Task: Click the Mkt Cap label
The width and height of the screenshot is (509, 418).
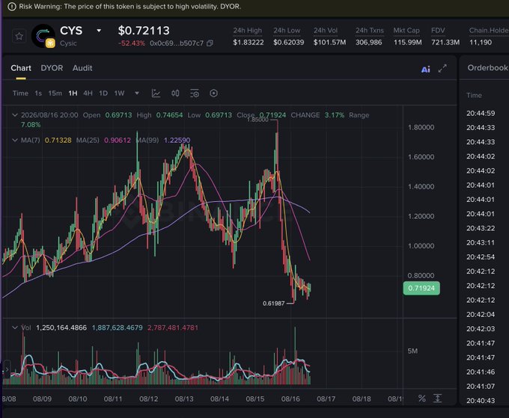Action: (x=406, y=31)
